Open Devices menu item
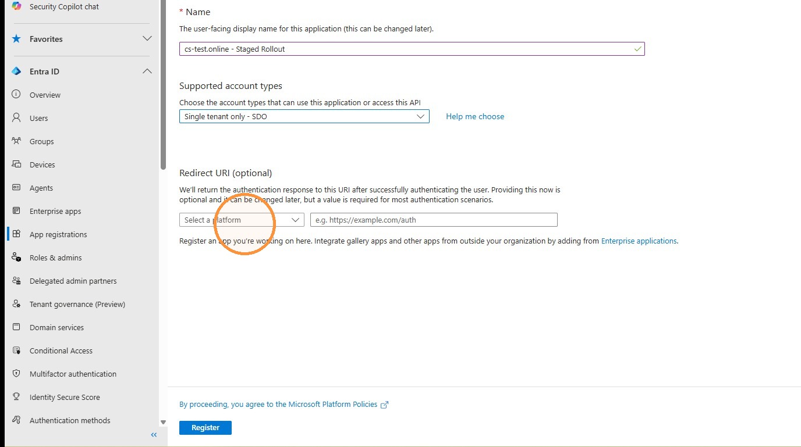Image resolution: width=801 pixels, height=447 pixels. coord(42,165)
